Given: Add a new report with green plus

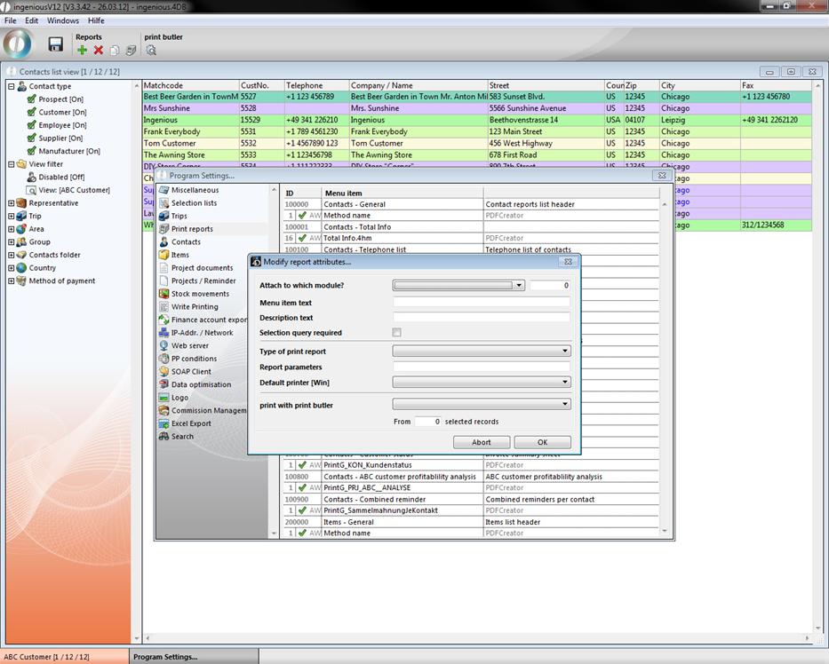Looking at the screenshot, I should (x=83, y=51).
